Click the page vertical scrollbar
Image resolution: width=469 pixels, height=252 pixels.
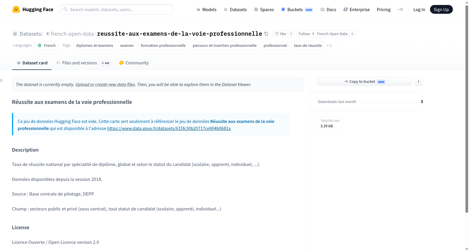point(467,108)
